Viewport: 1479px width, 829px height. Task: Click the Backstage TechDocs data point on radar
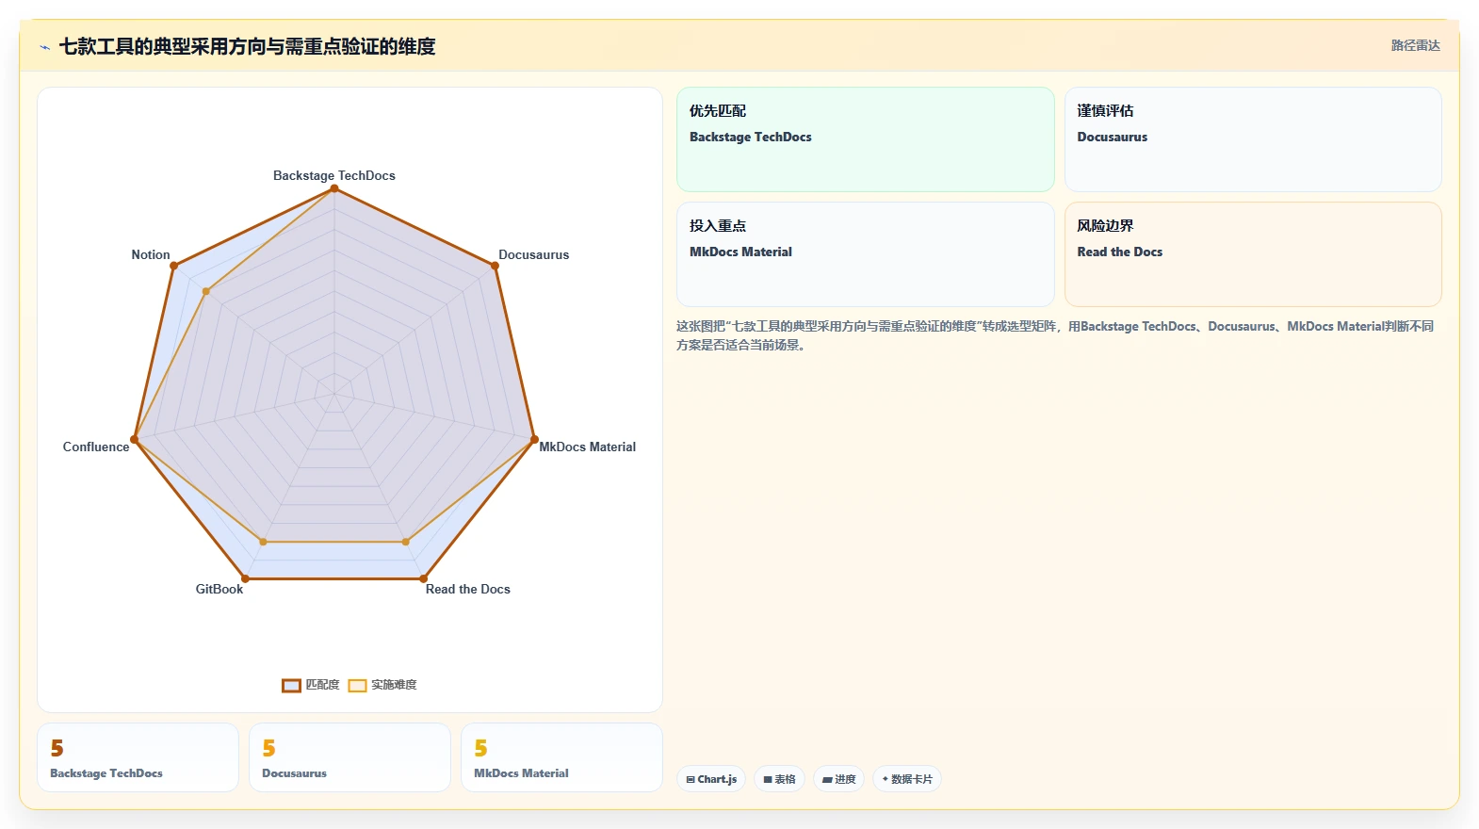(333, 188)
